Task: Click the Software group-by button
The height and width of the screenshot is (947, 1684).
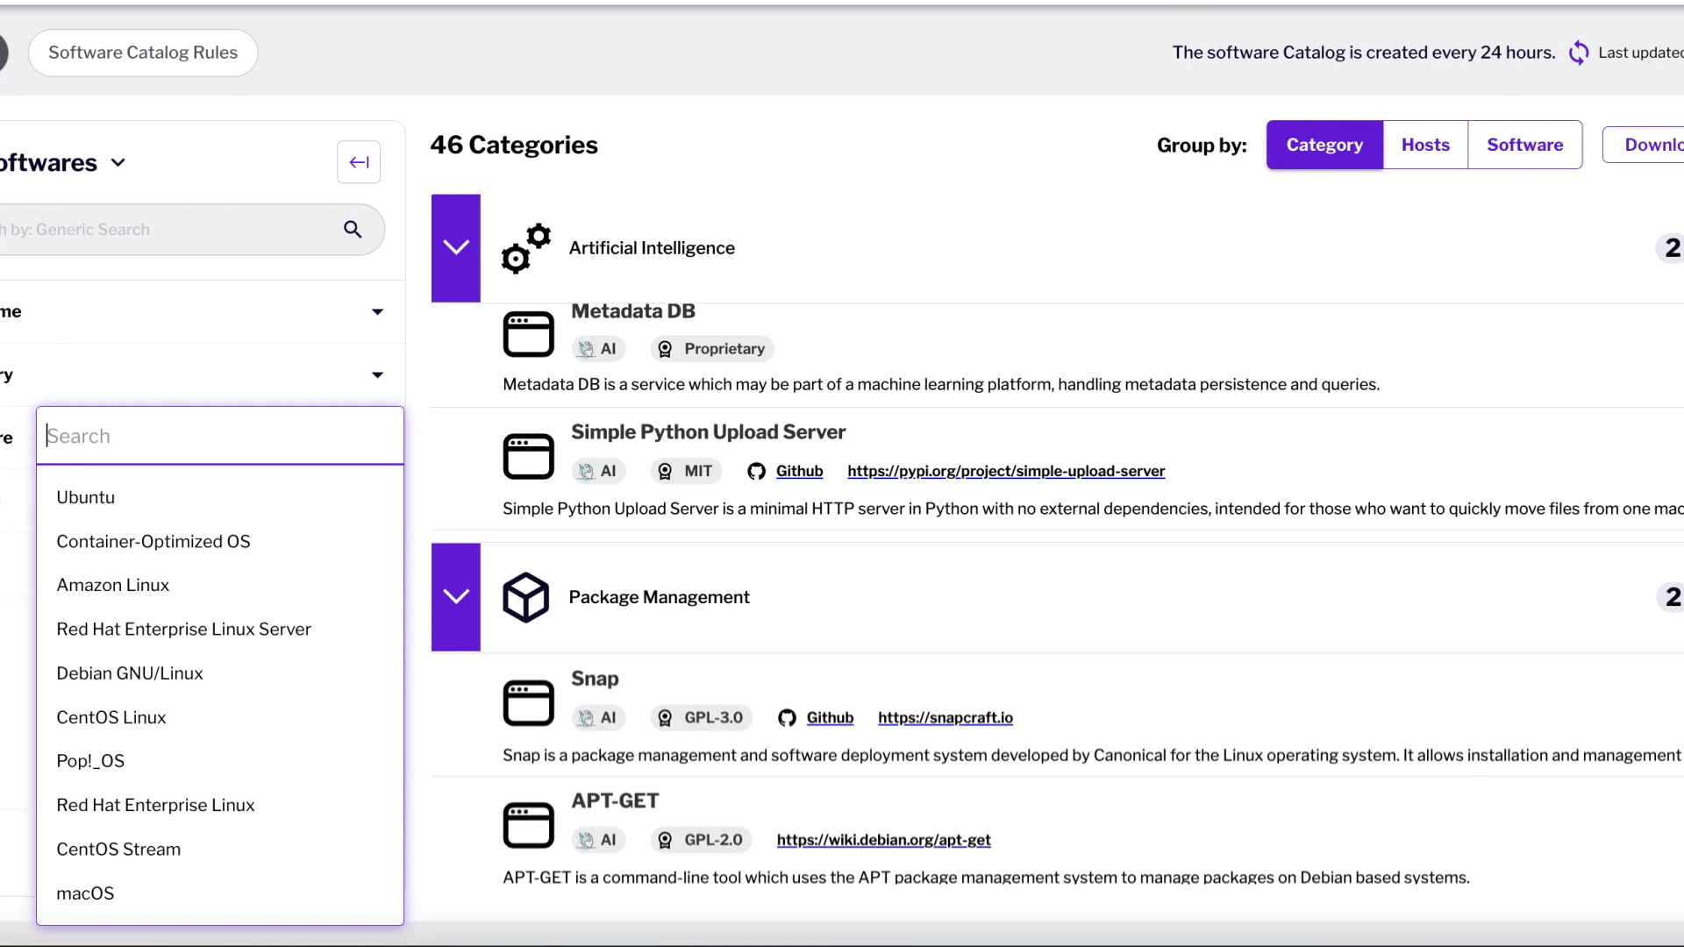Action: tap(1524, 145)
